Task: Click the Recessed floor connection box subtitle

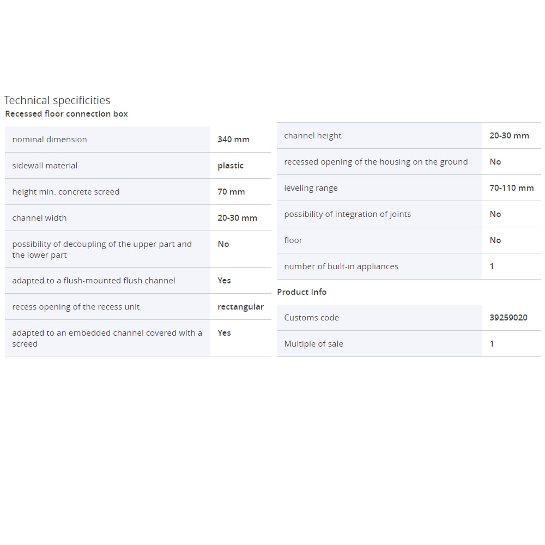Action: pos(66,114)
